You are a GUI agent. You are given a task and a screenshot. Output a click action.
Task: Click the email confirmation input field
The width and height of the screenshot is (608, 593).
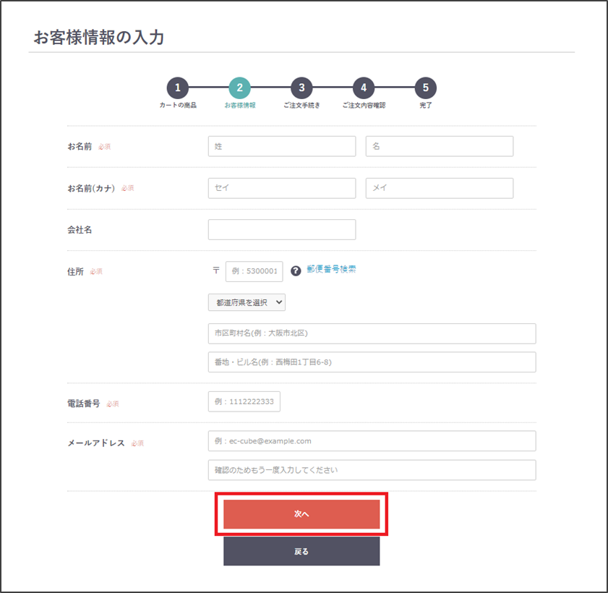point(372,470)
